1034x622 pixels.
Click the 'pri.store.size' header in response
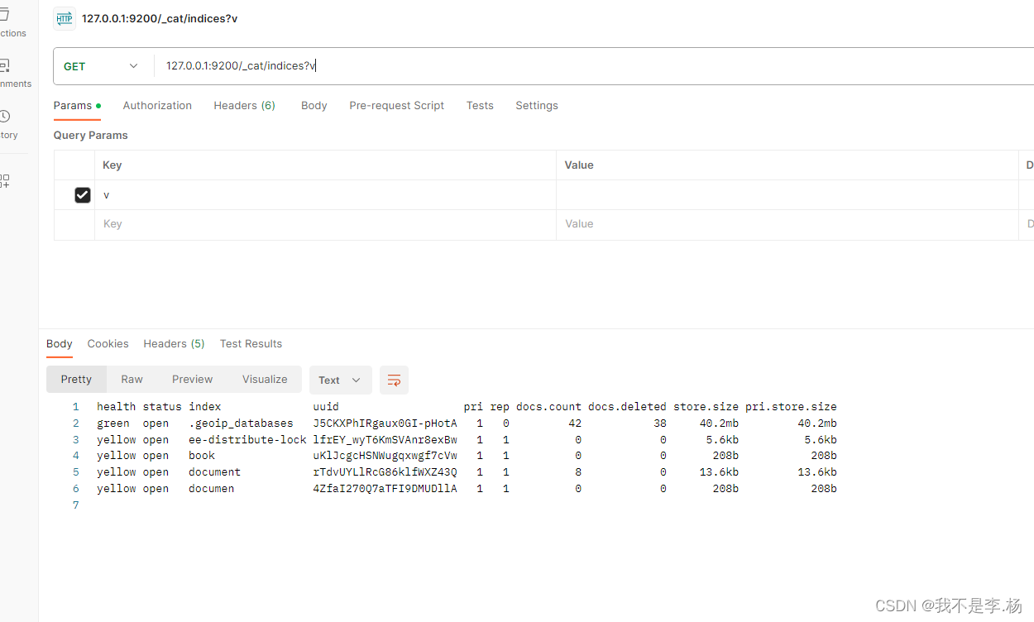tap(791, 407)
